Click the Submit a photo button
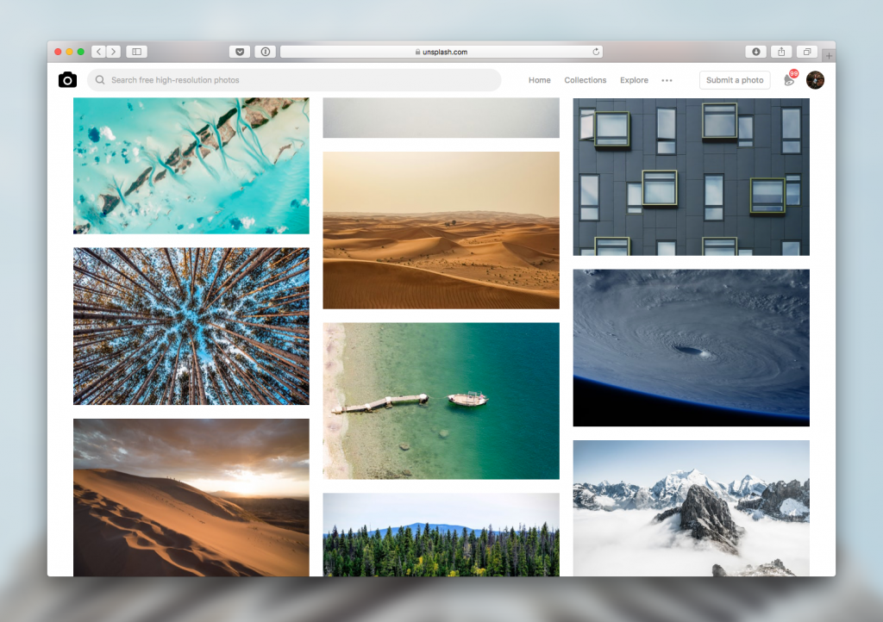 pyautogui.click(x=735, y=79)
